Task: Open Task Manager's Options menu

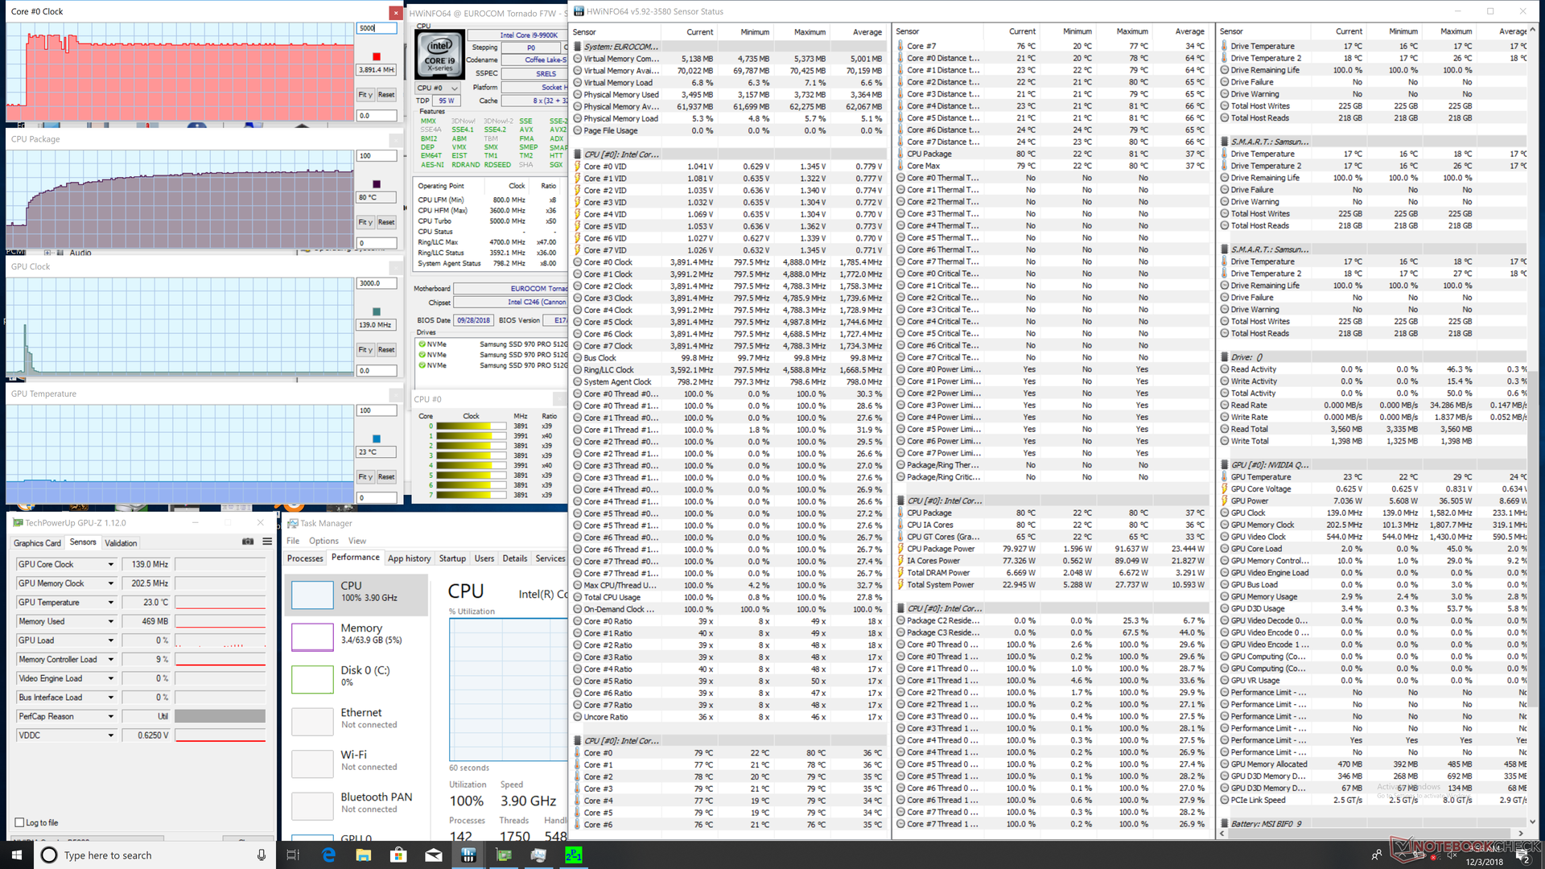Action: point(323,541)
